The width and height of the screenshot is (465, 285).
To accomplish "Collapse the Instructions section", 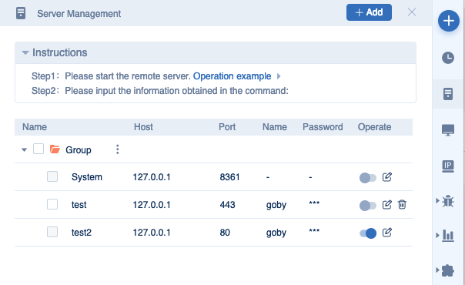I will point(25,53).
